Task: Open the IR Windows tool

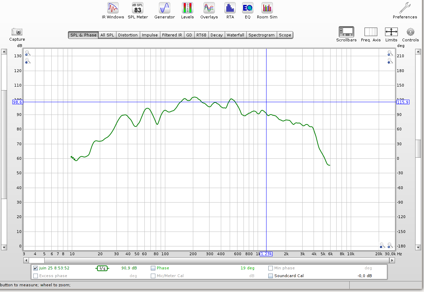Action: coord(113,11)
